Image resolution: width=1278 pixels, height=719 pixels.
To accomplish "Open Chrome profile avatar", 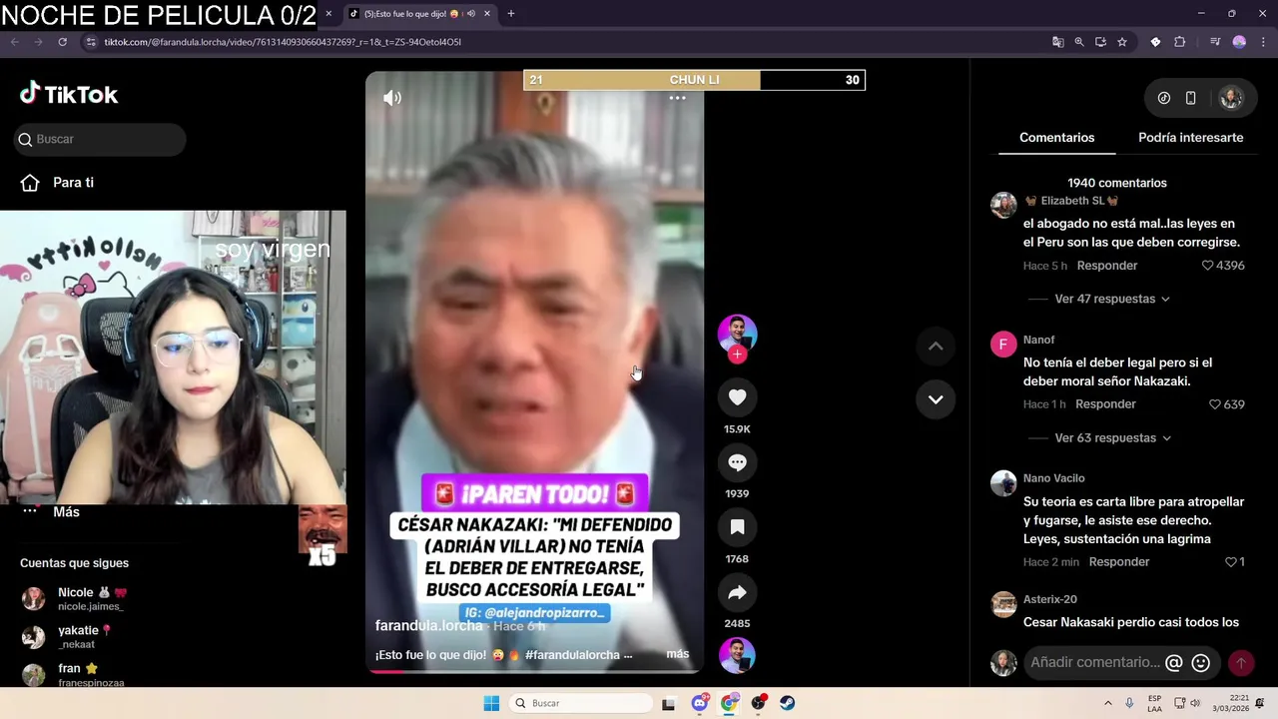I will pos(1239,42).
